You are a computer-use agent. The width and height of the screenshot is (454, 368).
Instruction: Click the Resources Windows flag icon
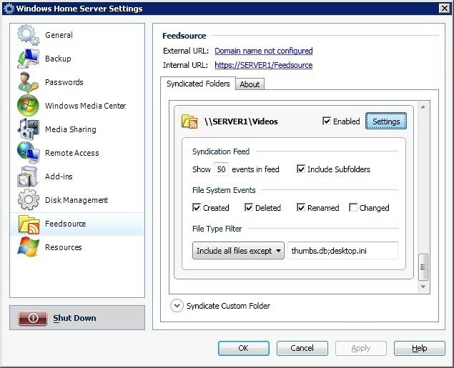point(28,247)
